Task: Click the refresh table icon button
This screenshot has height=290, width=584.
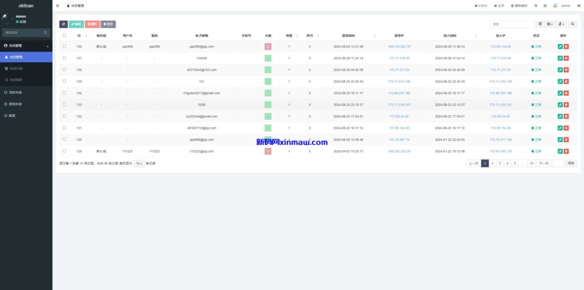Action: click(63, 25)
